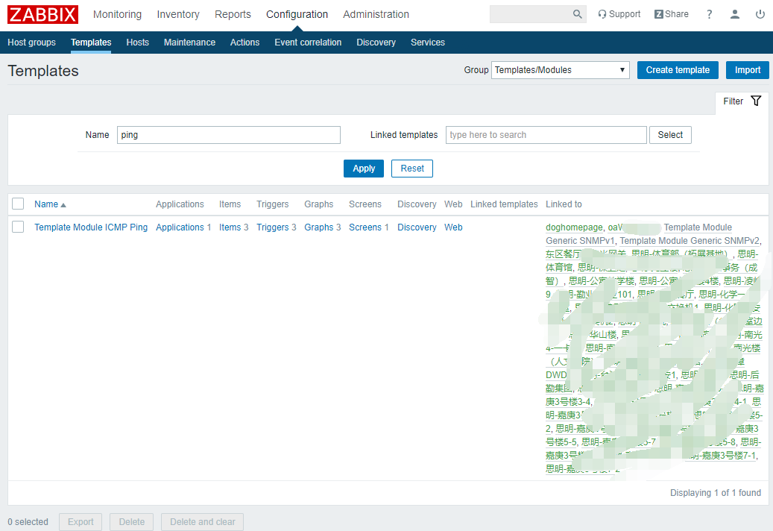Open the doghomepage linked host

tap(574, 227)
